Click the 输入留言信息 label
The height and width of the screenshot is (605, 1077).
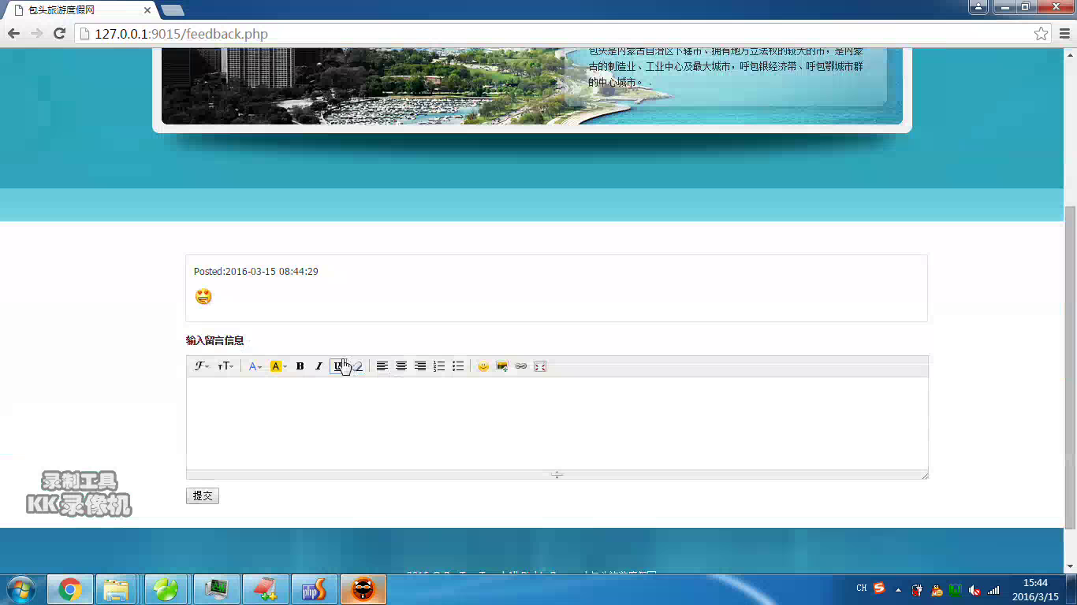coord(214,340)
